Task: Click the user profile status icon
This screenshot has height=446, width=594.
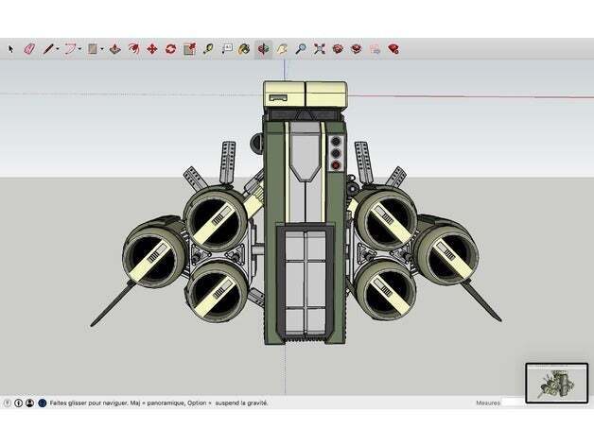Action: click(x=30, y=403)
